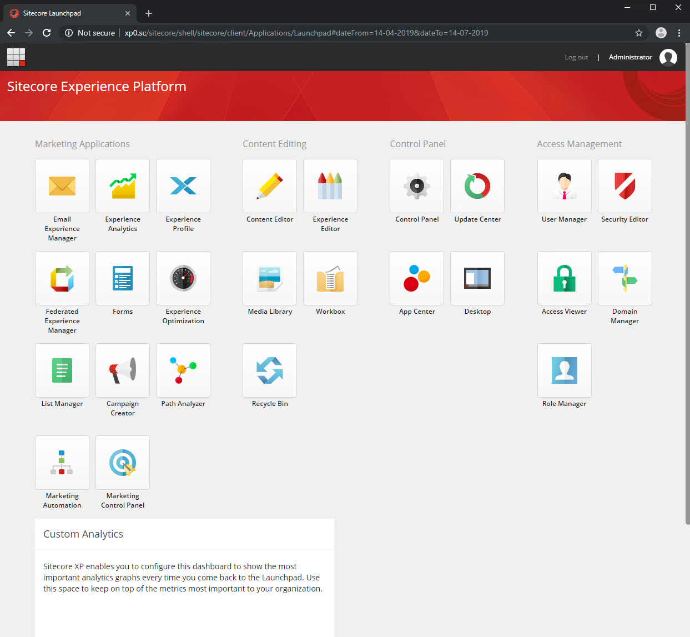Open User Manager tile
This screenshot has height=637, width=690.
[565, 186]
